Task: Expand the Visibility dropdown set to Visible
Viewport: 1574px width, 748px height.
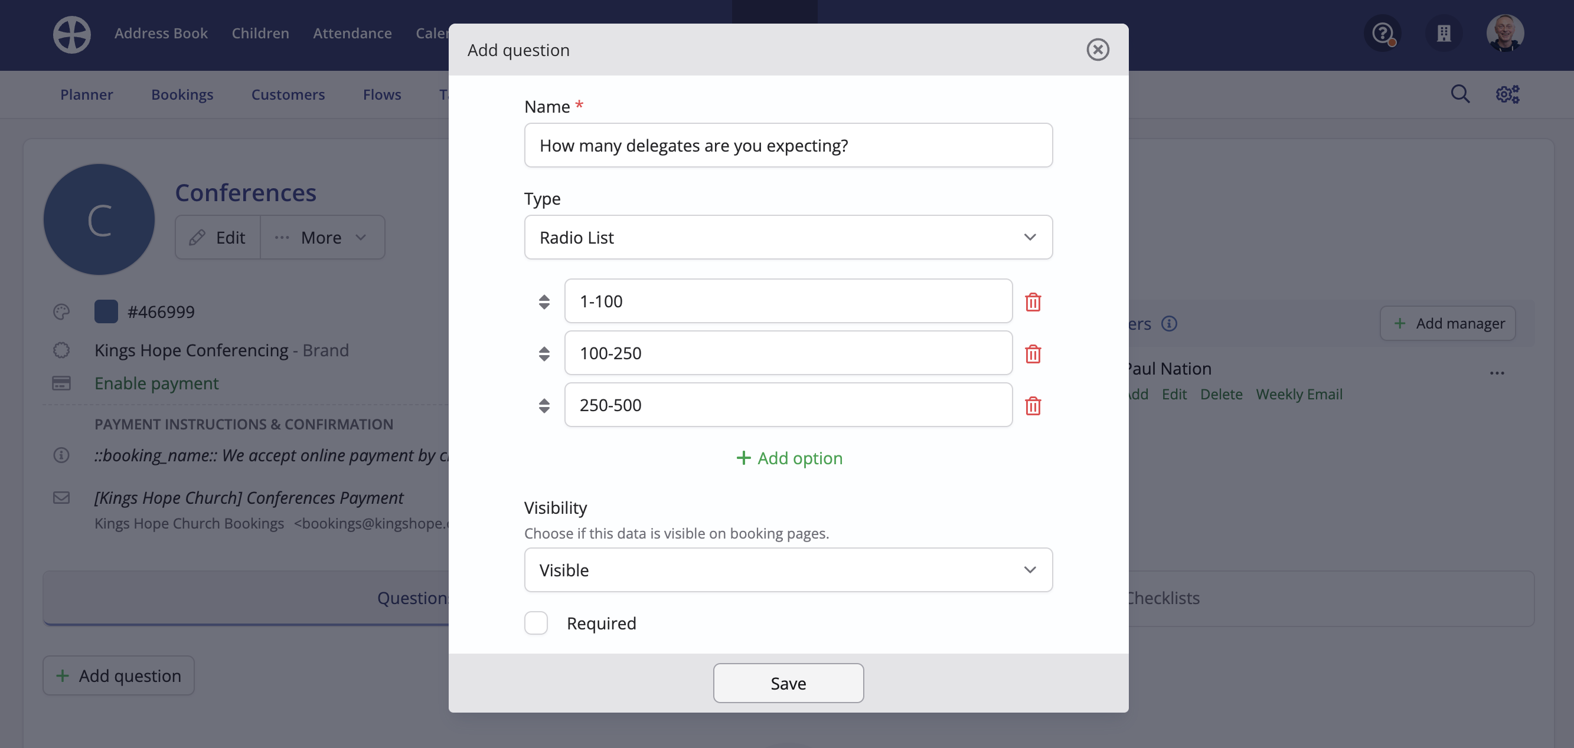Action: point(788,570)
